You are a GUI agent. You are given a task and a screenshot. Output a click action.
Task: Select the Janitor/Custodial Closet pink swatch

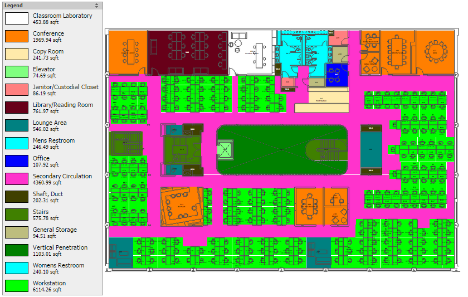17,90
